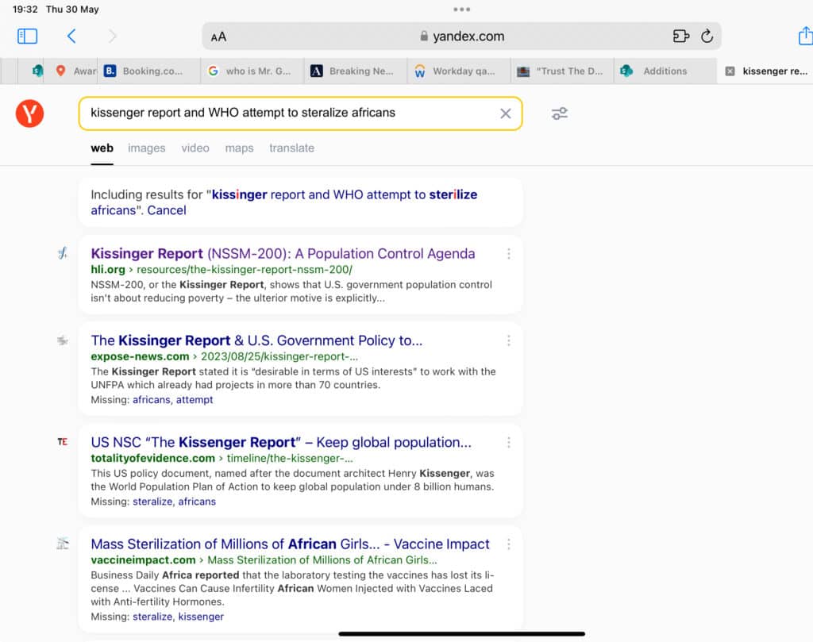Open Kissinger Report (NSSM-200) result
The image size is (813, 642).
coord(283,253)
